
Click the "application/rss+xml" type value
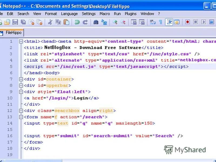click(128, 60)
